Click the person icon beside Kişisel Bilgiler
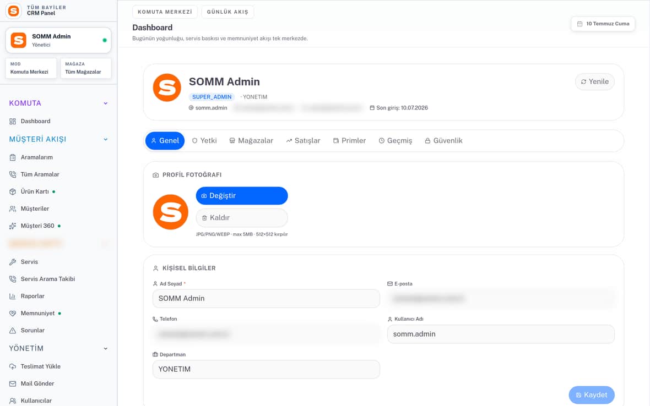This screenshot has height=406, width=650. pyautogui.click(x=155, y=268)
